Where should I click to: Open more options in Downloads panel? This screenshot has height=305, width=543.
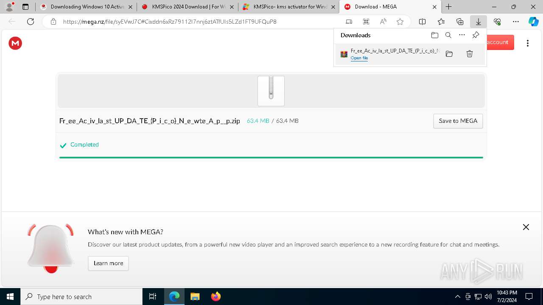462,35
